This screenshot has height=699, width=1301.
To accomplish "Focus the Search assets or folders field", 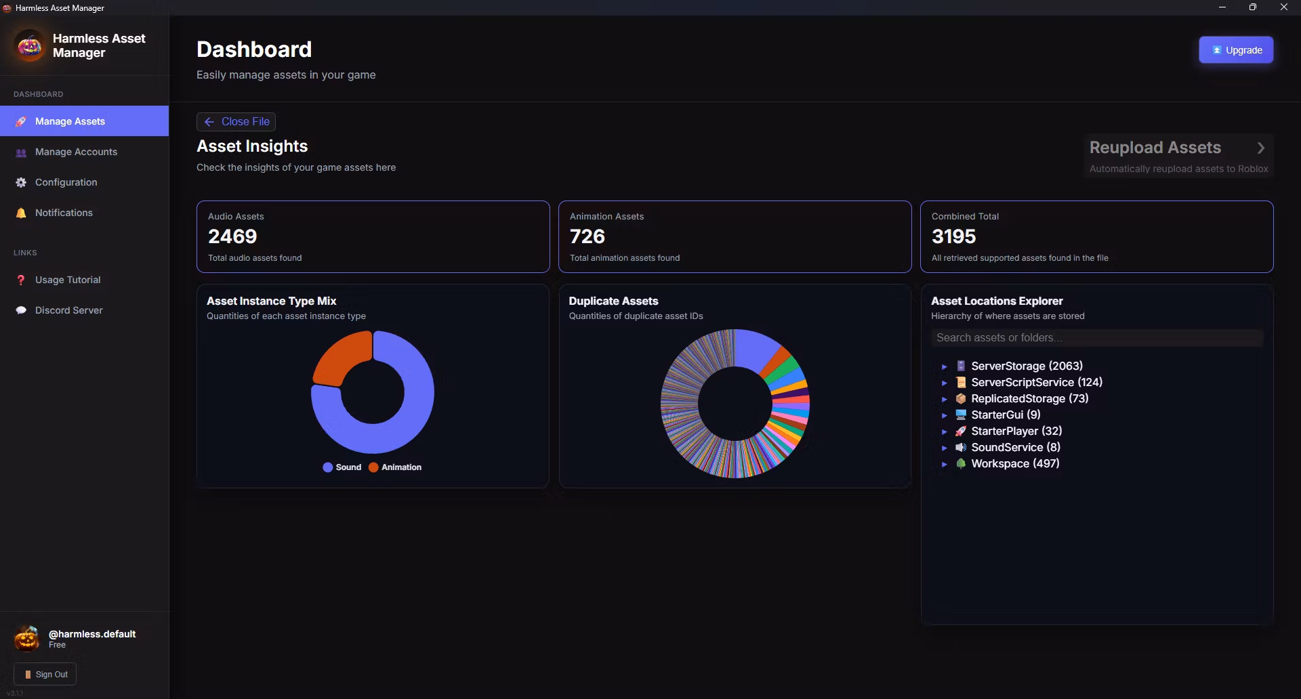I will tap(1096, 337).
